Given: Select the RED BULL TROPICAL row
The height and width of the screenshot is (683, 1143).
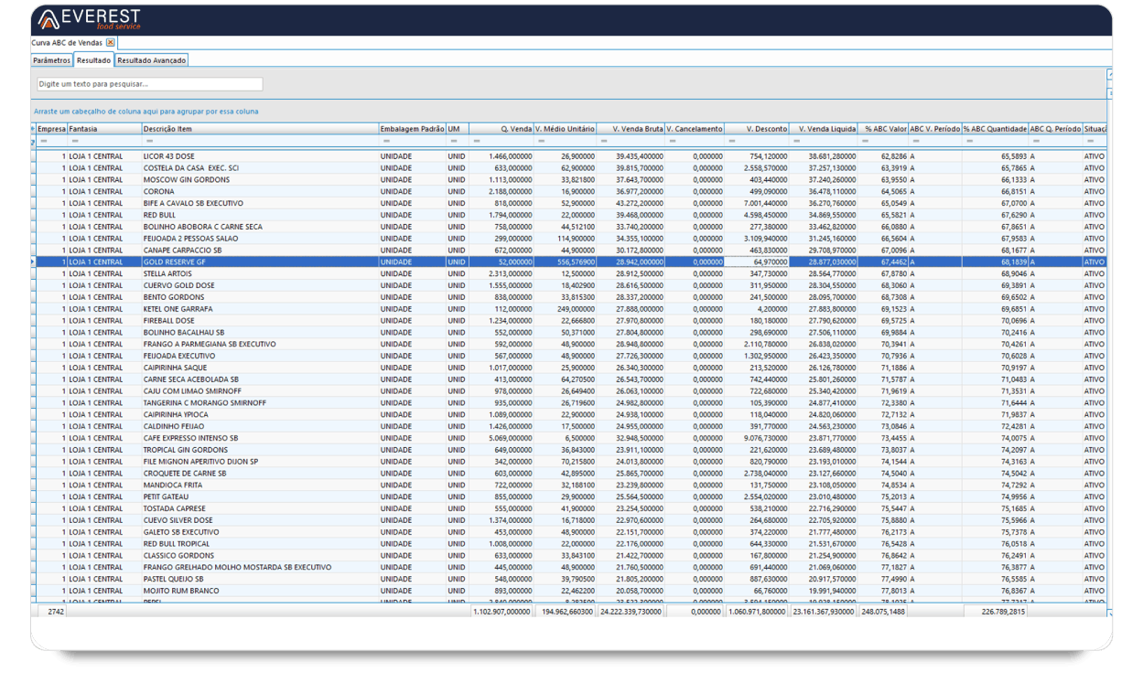Looking at the screenshot, I should (571, 544).
